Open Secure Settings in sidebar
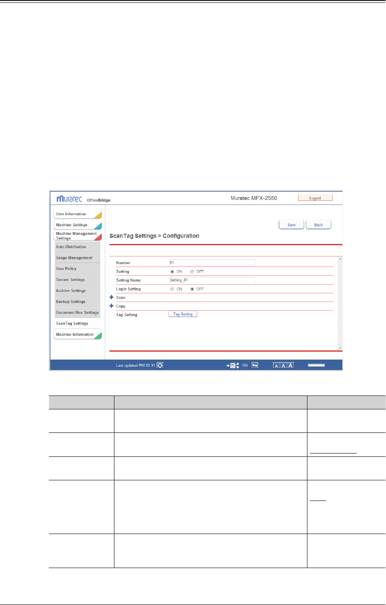 click(x=77, y=280)
